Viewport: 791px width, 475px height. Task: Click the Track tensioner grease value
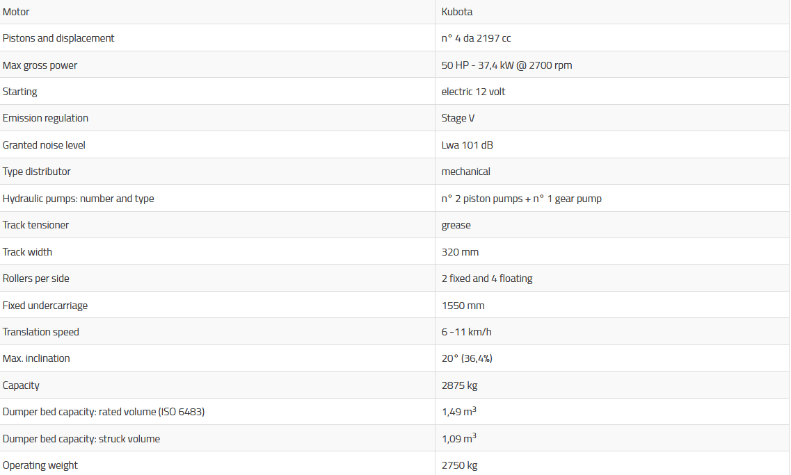[456, 225]
